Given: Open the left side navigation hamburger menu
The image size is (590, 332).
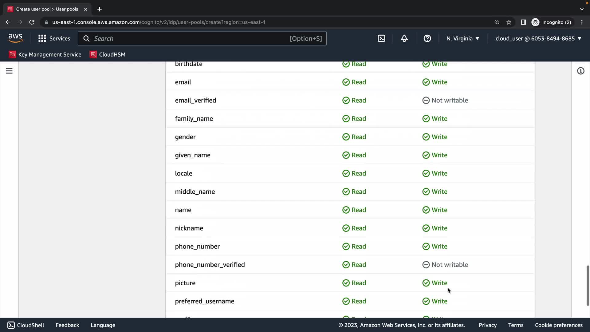Looking at the screenshot, I should click(9, 71).
